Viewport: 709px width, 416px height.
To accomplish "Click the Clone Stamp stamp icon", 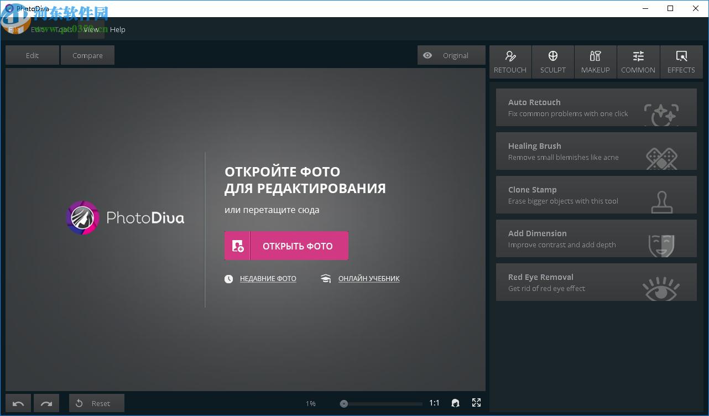I will tap(662, 202).
